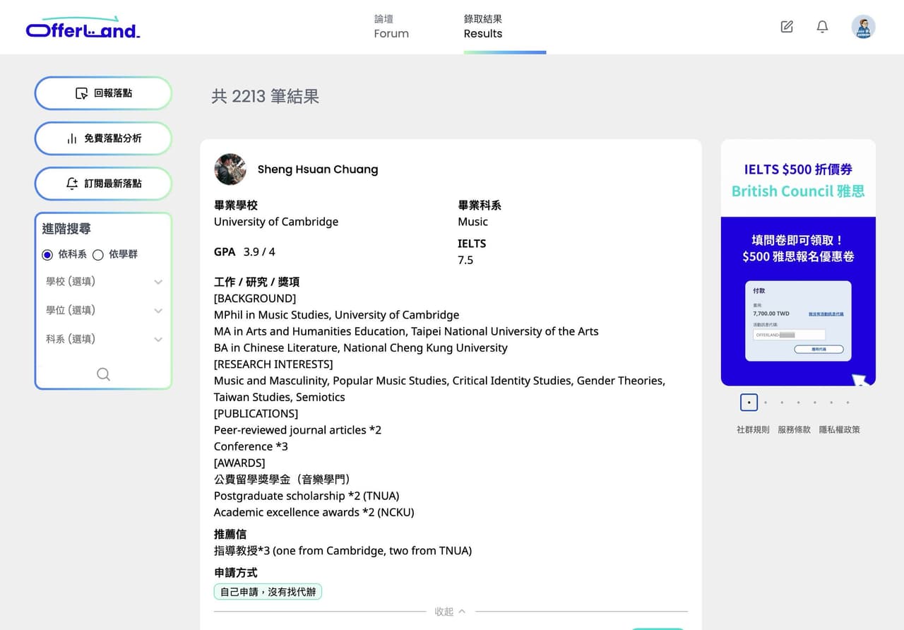Select the first carousel indicator dot
This screenshot has width=904, height=630.
point(749,403)
